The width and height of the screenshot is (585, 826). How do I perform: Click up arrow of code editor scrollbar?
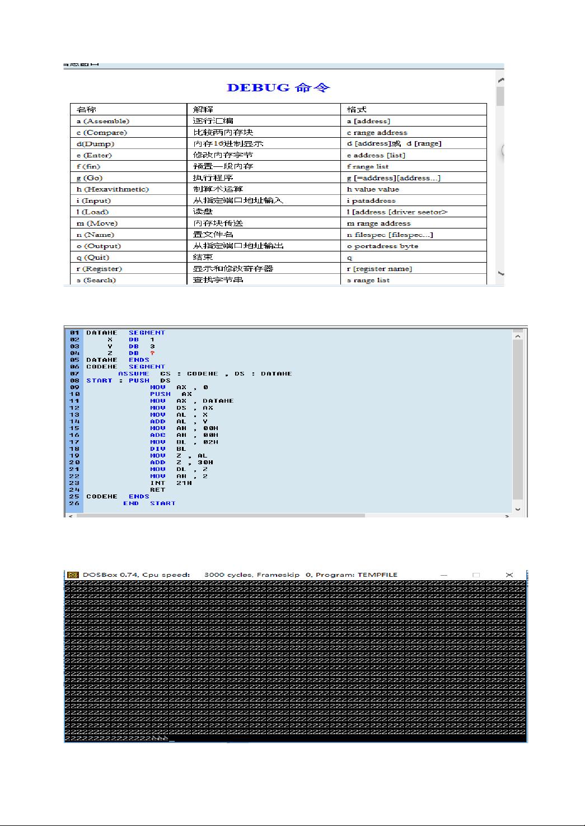click(x=518, y=336)
